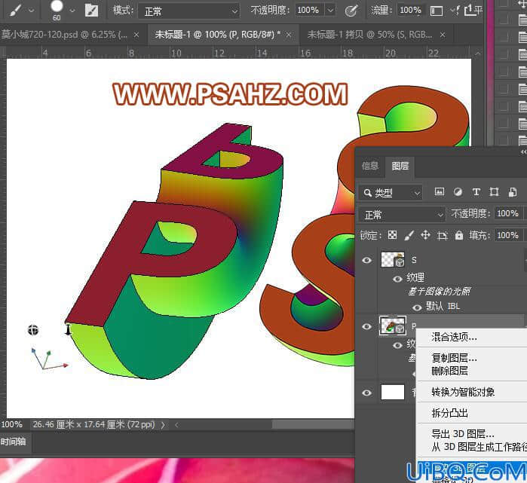The image size is (527, 483).
Task: Select the 未标题-1 @ 100% document tab
Action: pos(217,35)
